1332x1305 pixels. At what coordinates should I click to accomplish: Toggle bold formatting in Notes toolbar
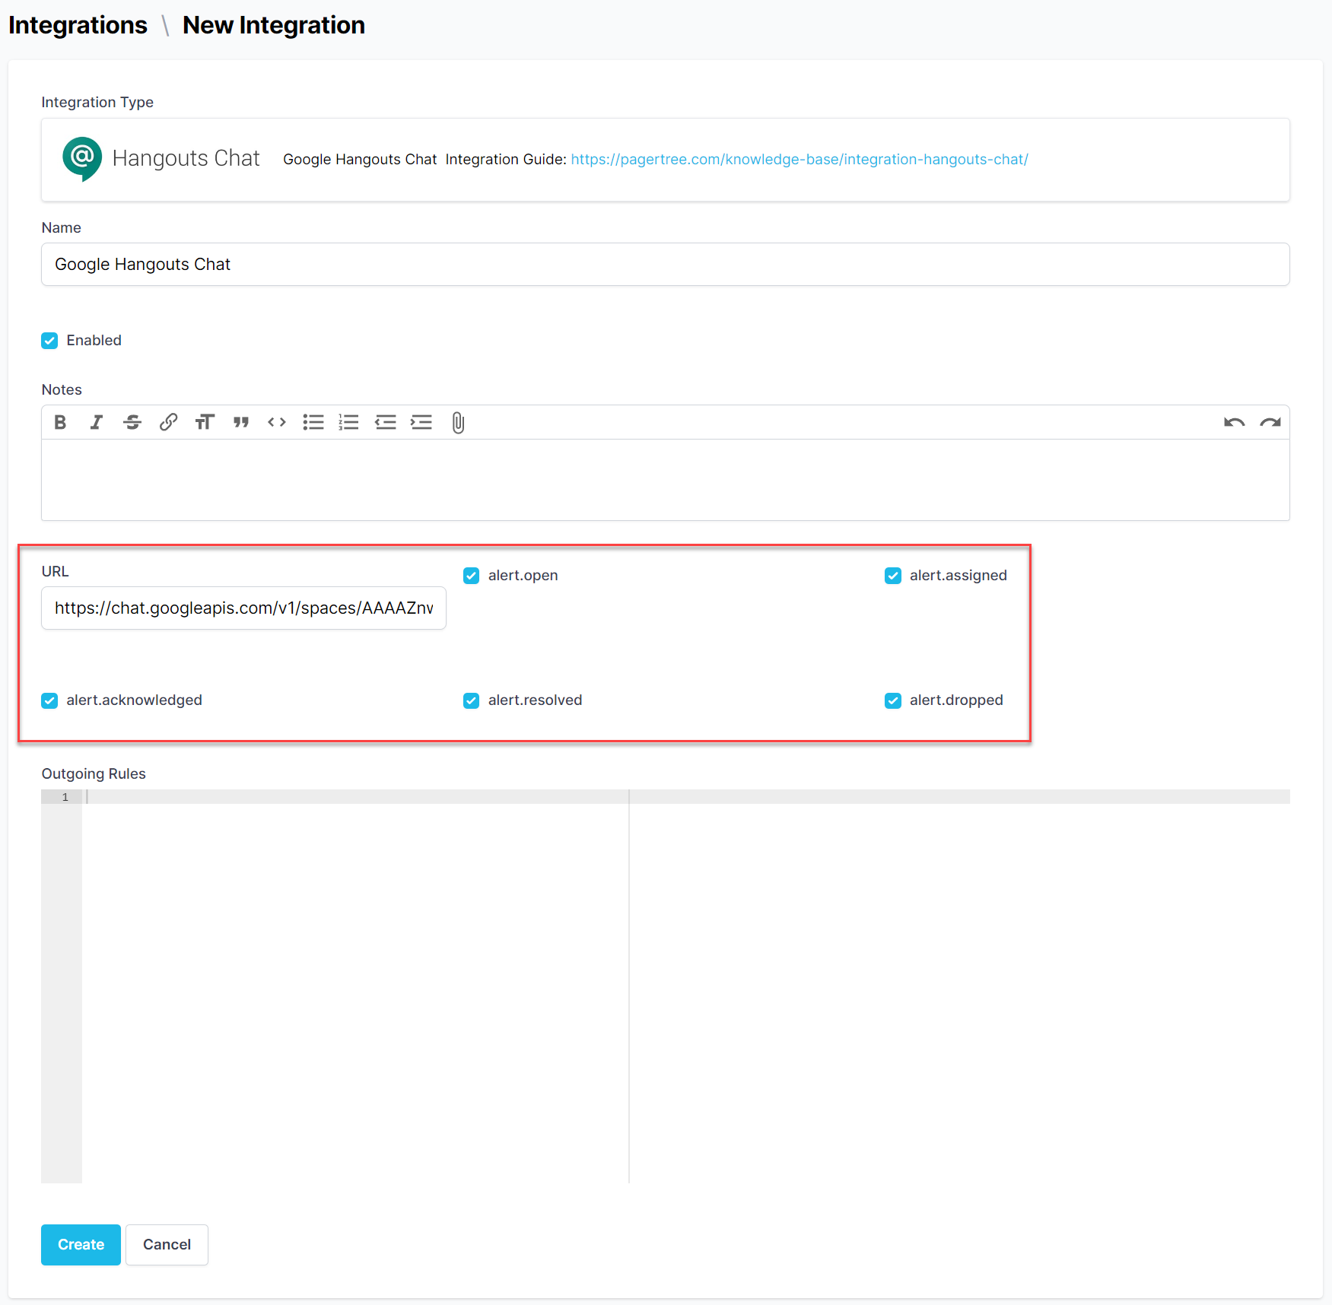click(x=60, y=423)
